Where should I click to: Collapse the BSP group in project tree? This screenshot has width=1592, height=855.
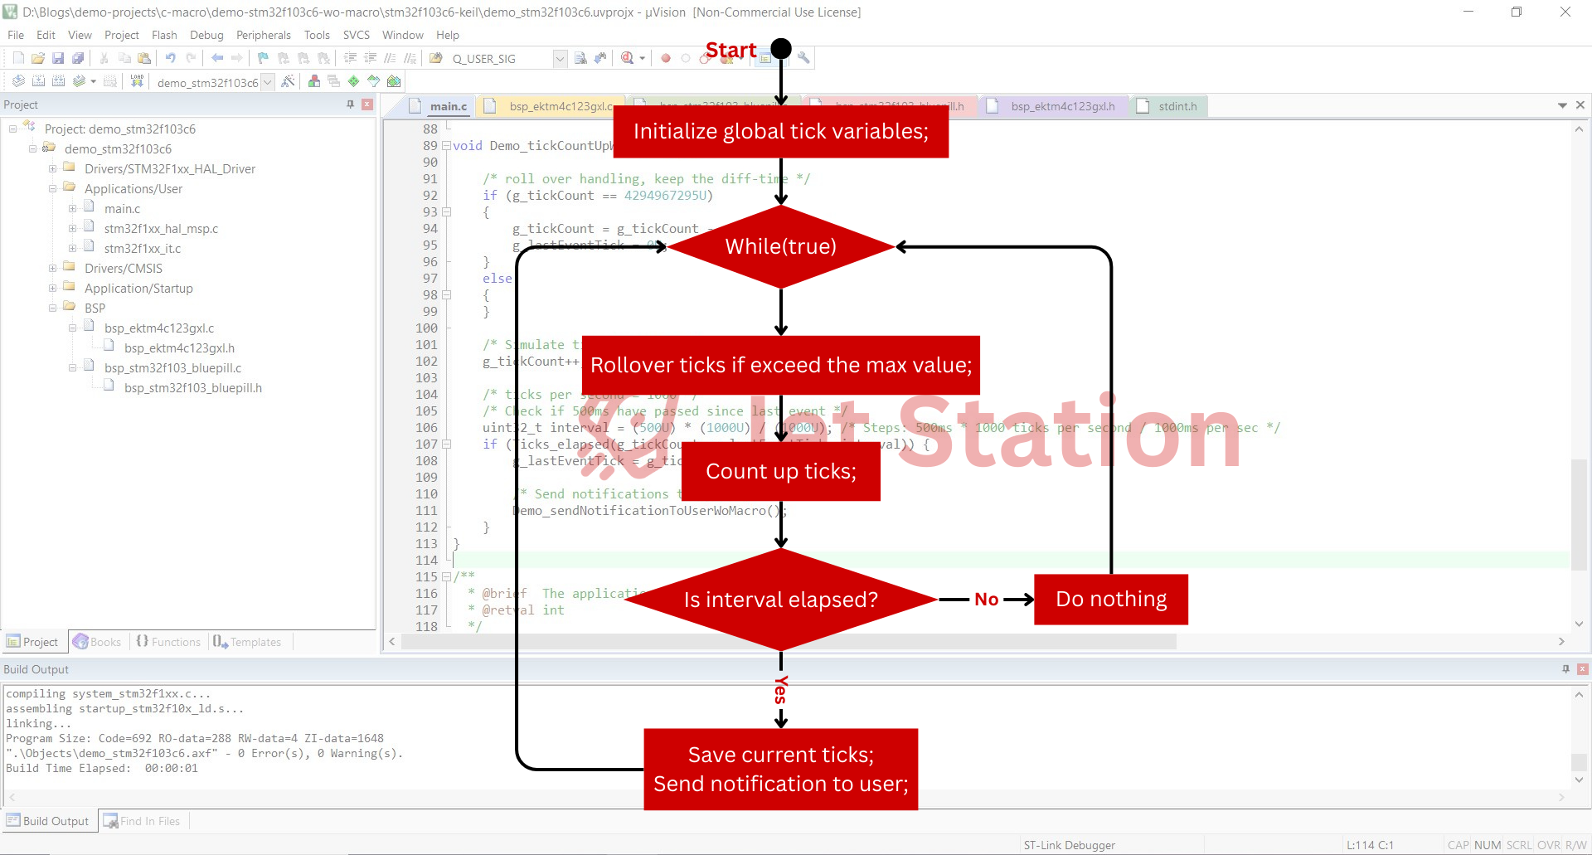[53, 308]
